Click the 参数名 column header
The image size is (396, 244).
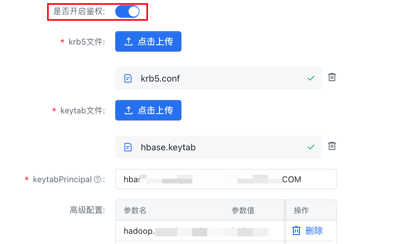[135, 210]
